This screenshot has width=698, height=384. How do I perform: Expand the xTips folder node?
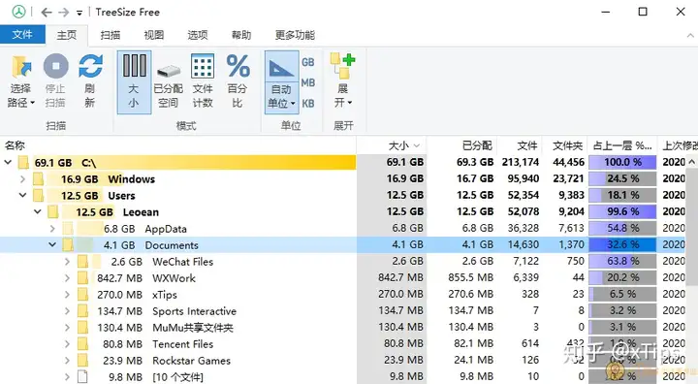coord(67,295)
